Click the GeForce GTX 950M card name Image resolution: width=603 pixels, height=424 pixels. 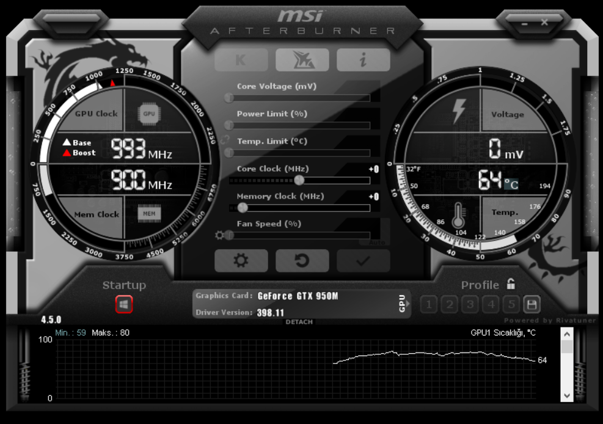coord(298,296)
